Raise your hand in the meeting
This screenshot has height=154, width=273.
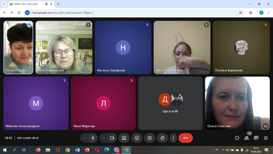(162, 138)
